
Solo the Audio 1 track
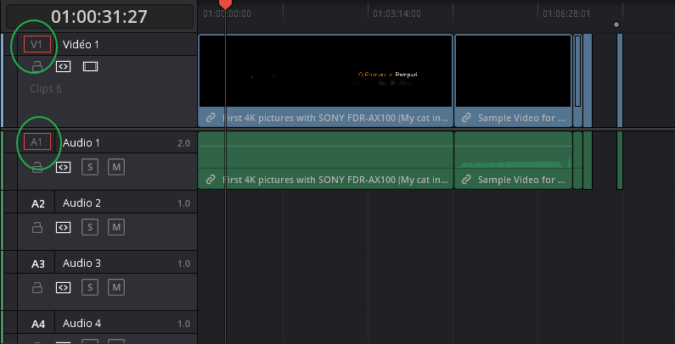[90, 167]
